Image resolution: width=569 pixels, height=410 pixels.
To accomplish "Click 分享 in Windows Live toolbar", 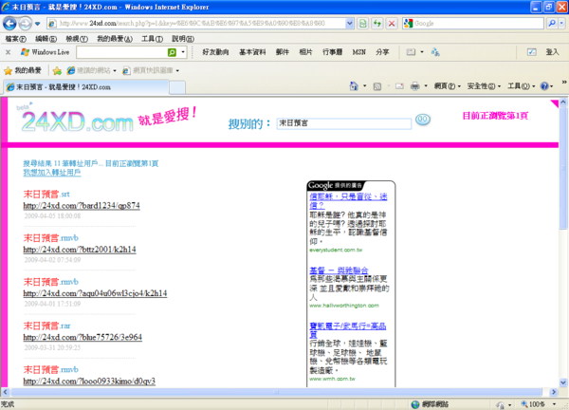I will [x=382, y=52].
